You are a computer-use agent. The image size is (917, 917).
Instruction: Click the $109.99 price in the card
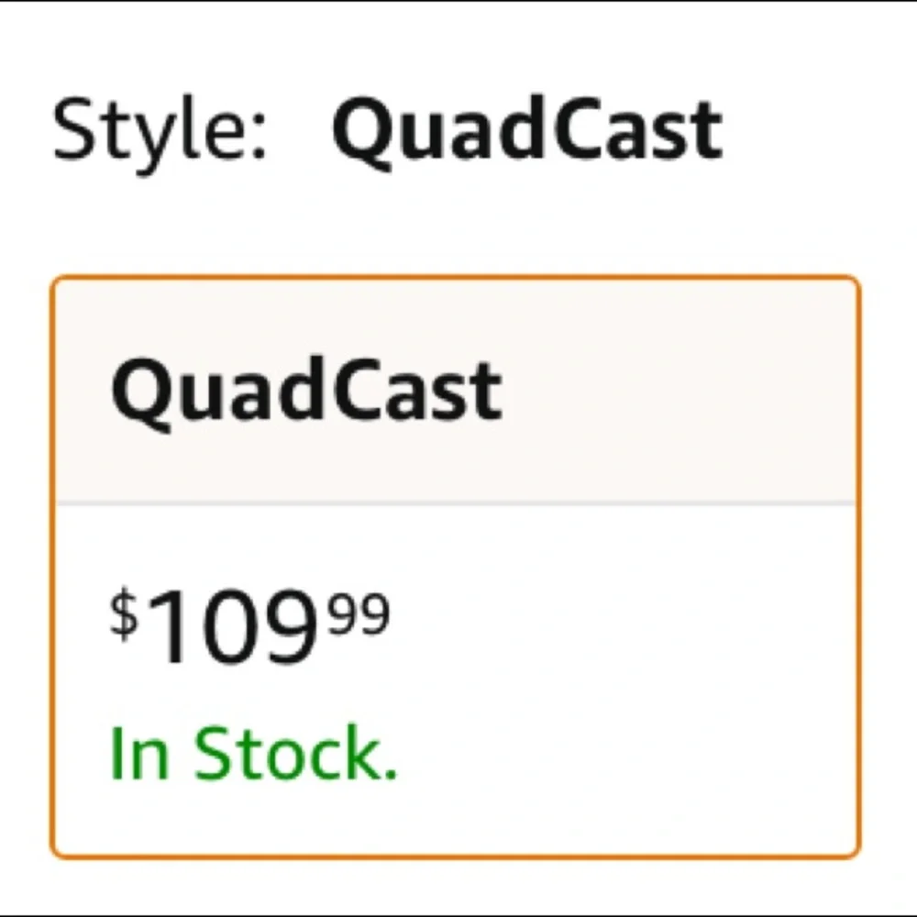[x=250, y=625]
